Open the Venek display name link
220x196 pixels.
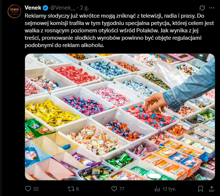[33, 8]
